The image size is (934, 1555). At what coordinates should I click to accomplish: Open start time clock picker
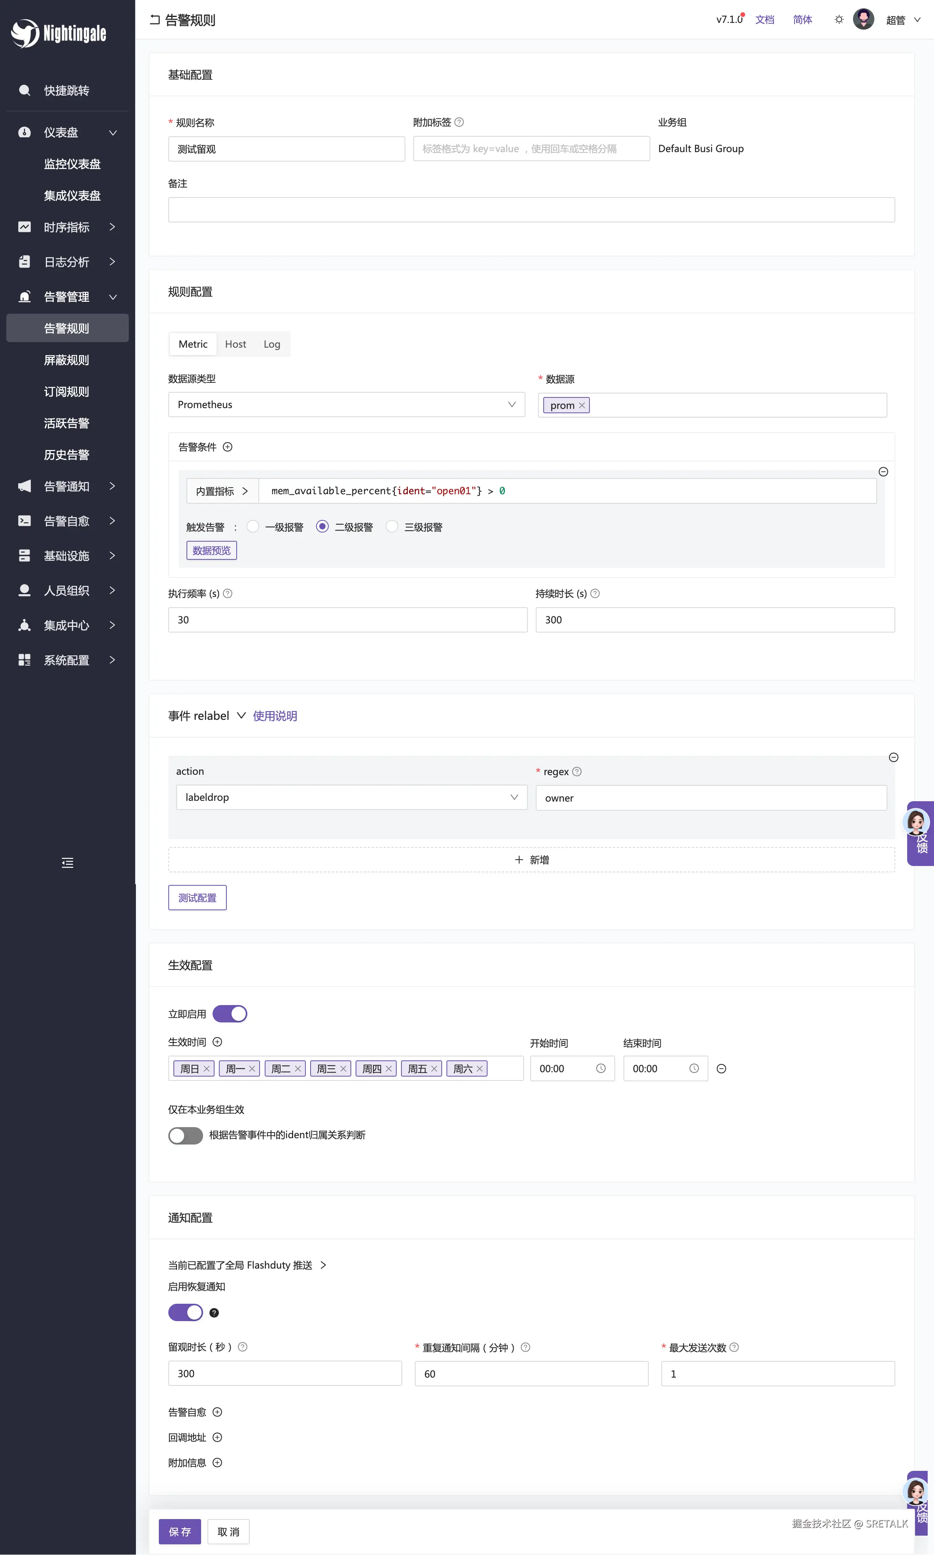601,1069
